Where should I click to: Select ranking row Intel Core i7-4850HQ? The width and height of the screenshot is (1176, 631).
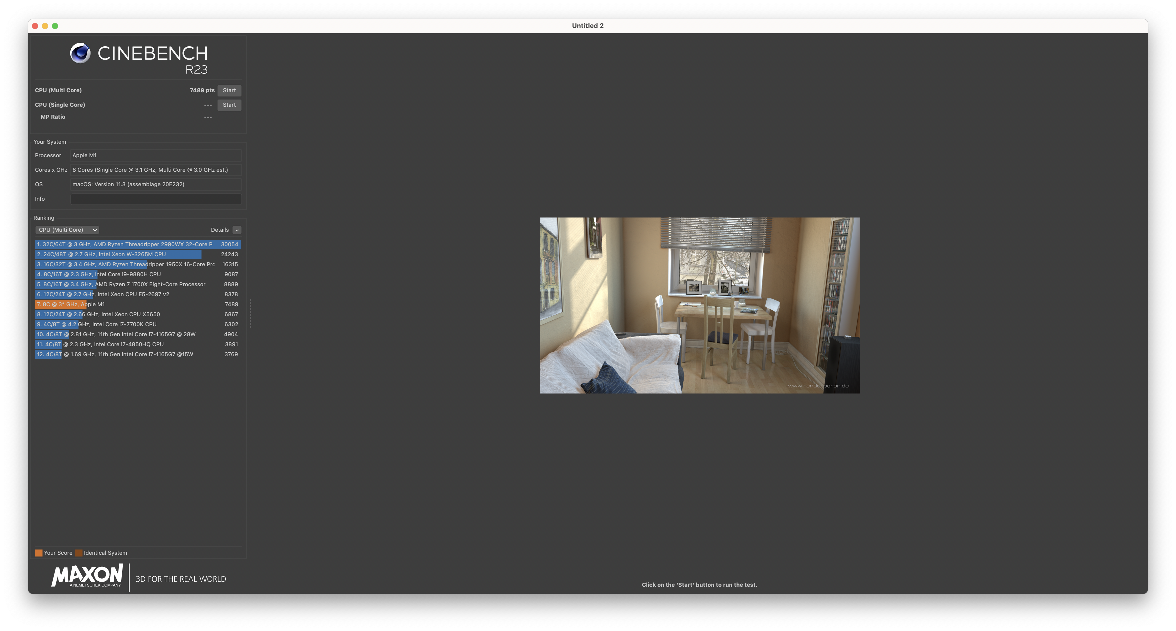(138, 345)
